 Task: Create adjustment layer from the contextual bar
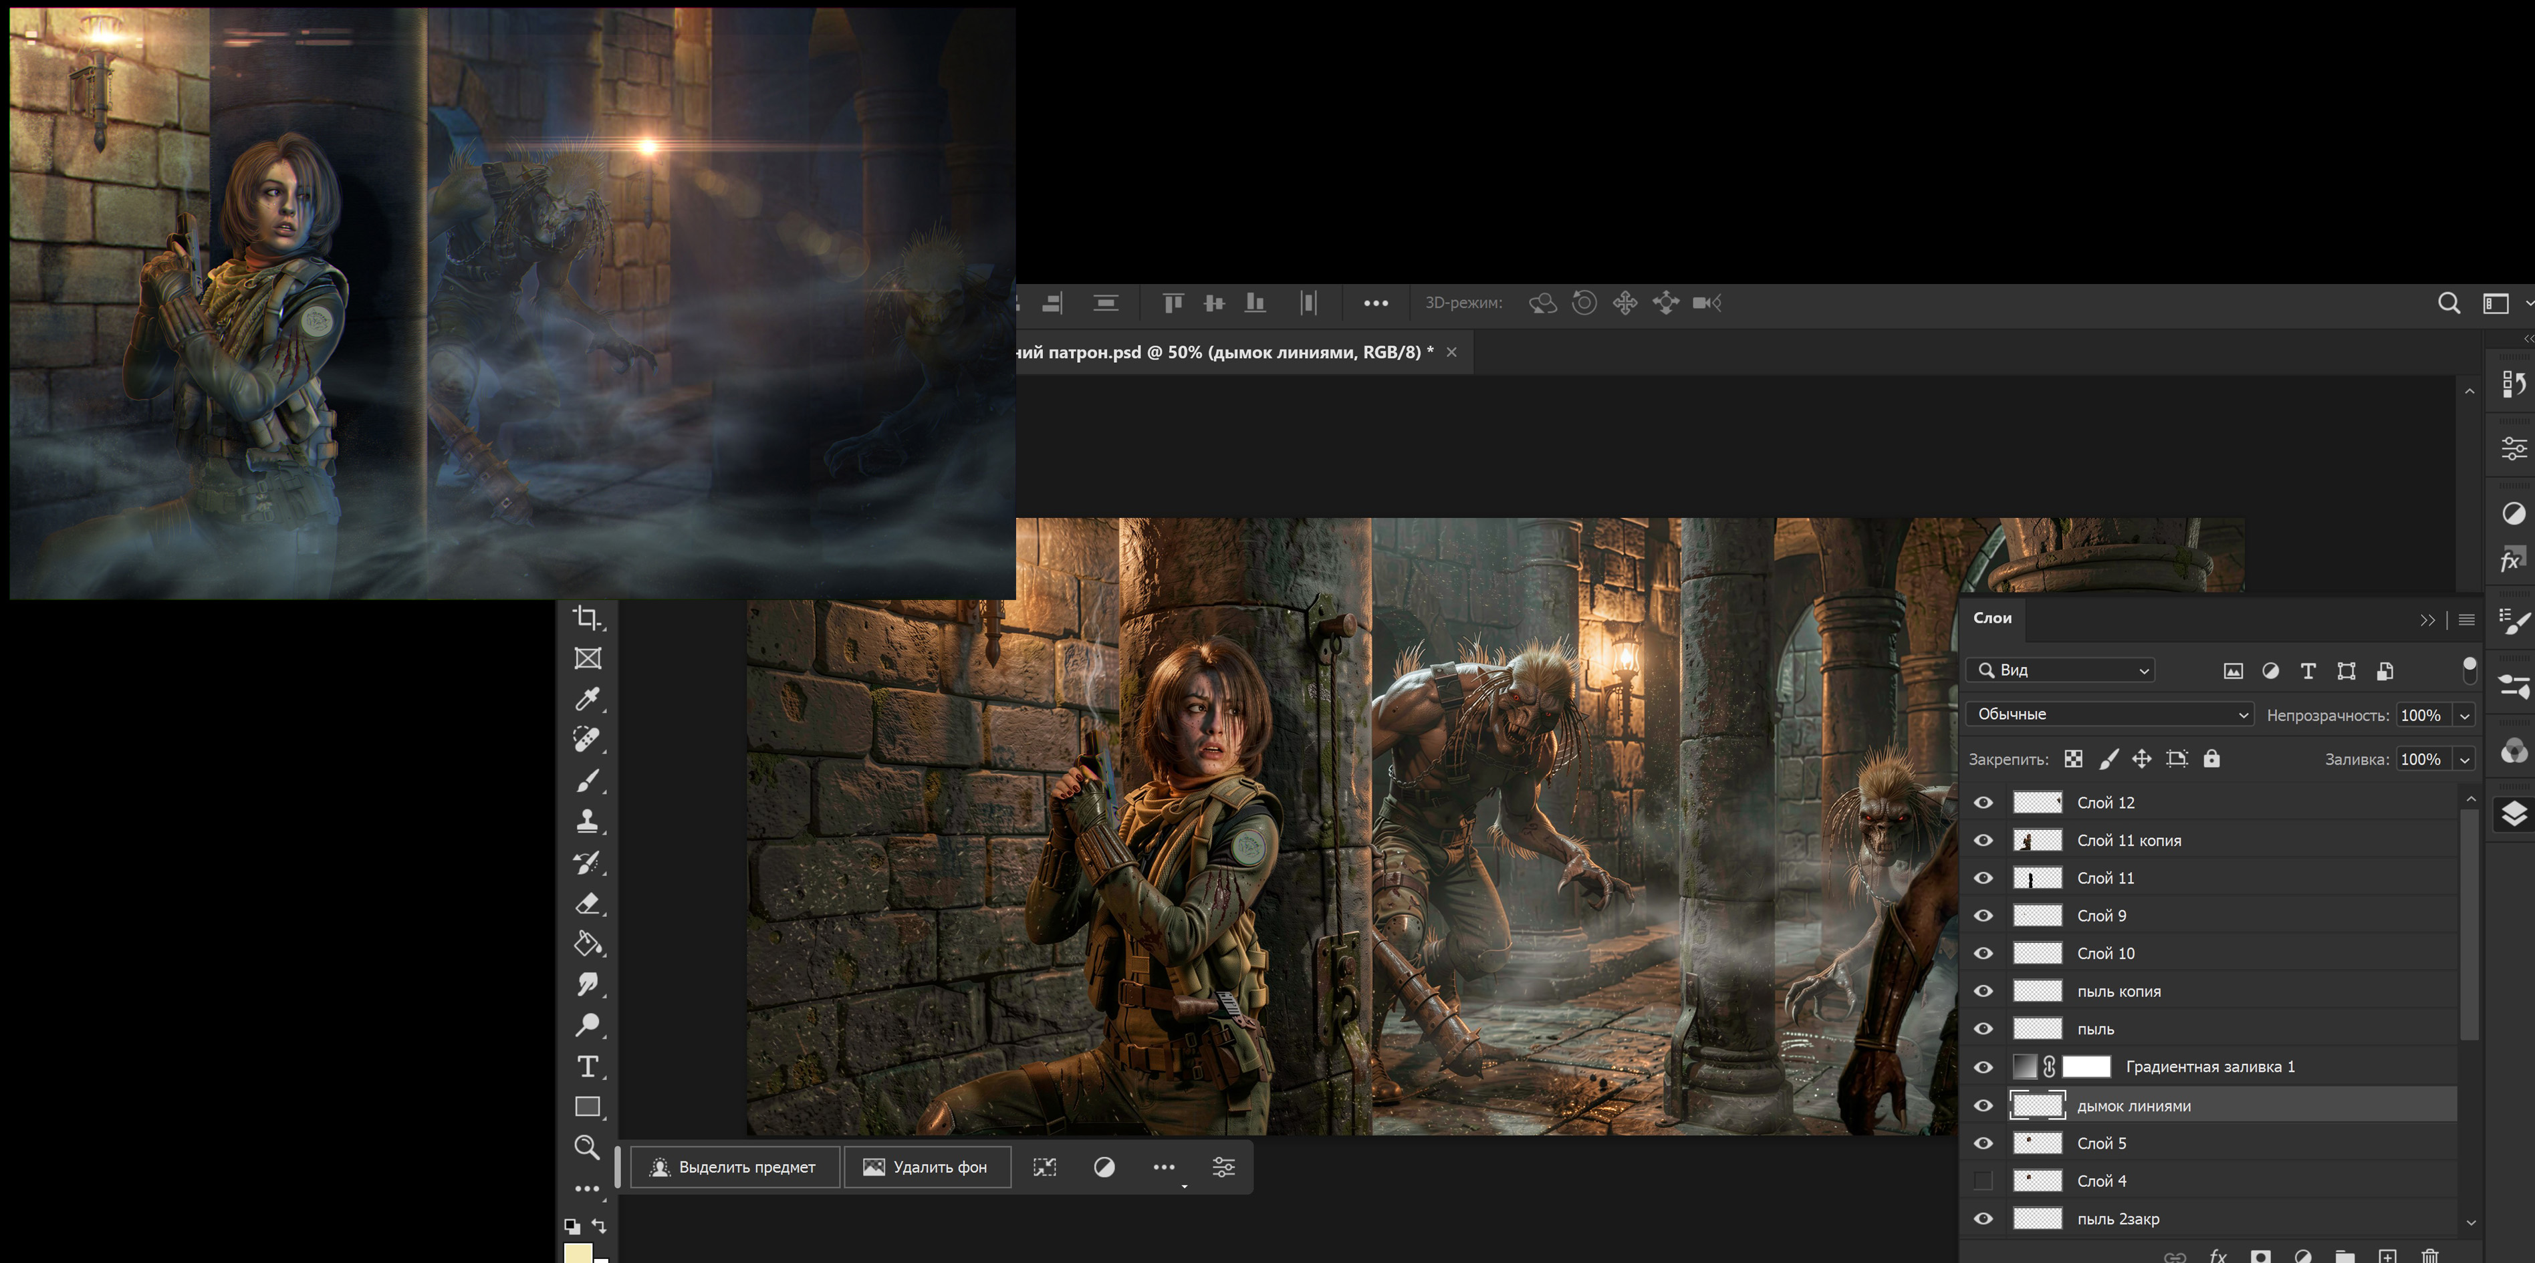tap(1104, 1167)
